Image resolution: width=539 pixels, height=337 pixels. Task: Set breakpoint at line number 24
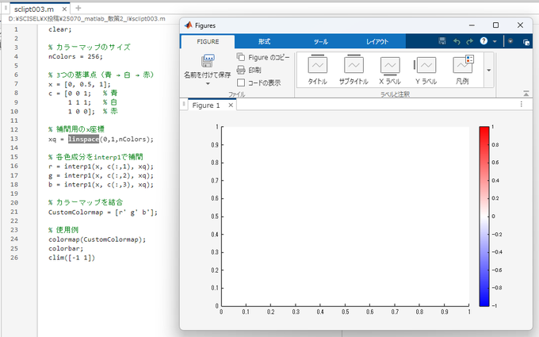(14, 239)
